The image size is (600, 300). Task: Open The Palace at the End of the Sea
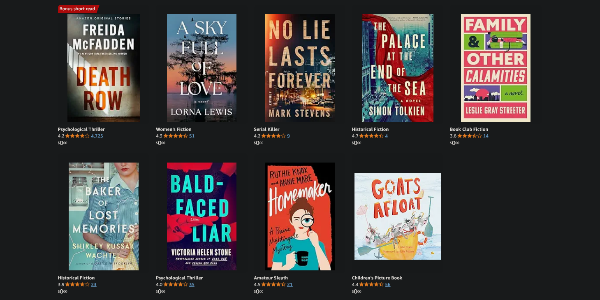coord(398,68)
